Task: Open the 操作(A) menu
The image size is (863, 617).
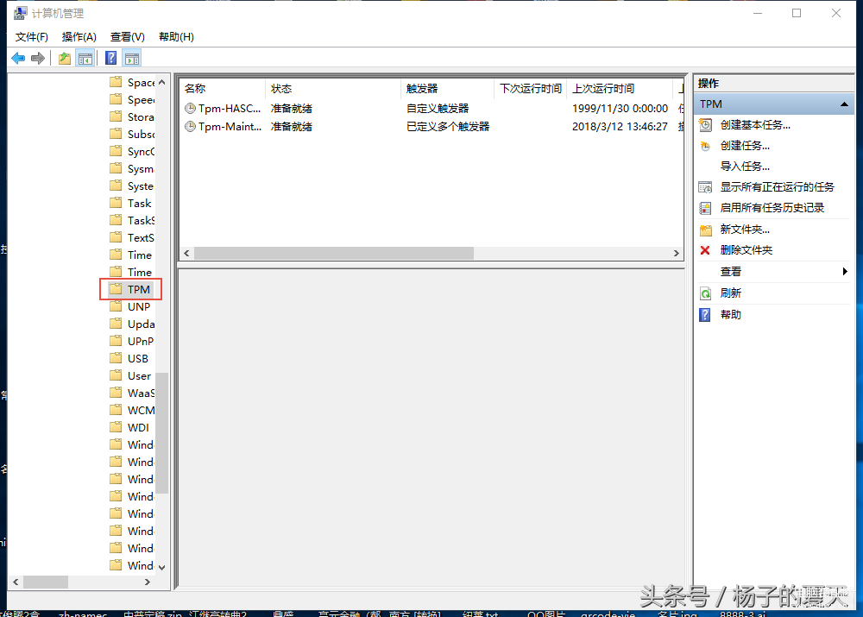Action: 79,37
